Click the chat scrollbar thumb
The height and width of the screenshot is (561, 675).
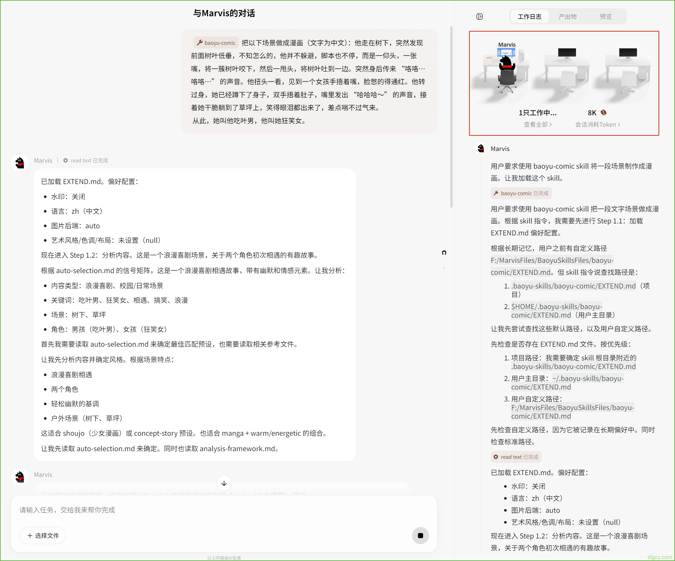click(x=451, y=117)
